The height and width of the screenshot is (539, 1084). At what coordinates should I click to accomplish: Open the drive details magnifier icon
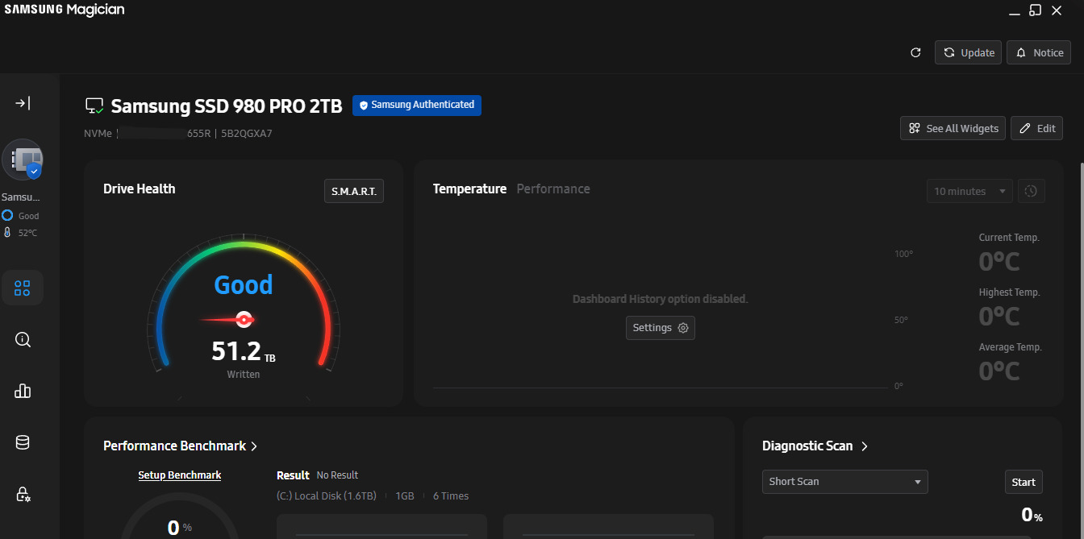click(23, 340)
